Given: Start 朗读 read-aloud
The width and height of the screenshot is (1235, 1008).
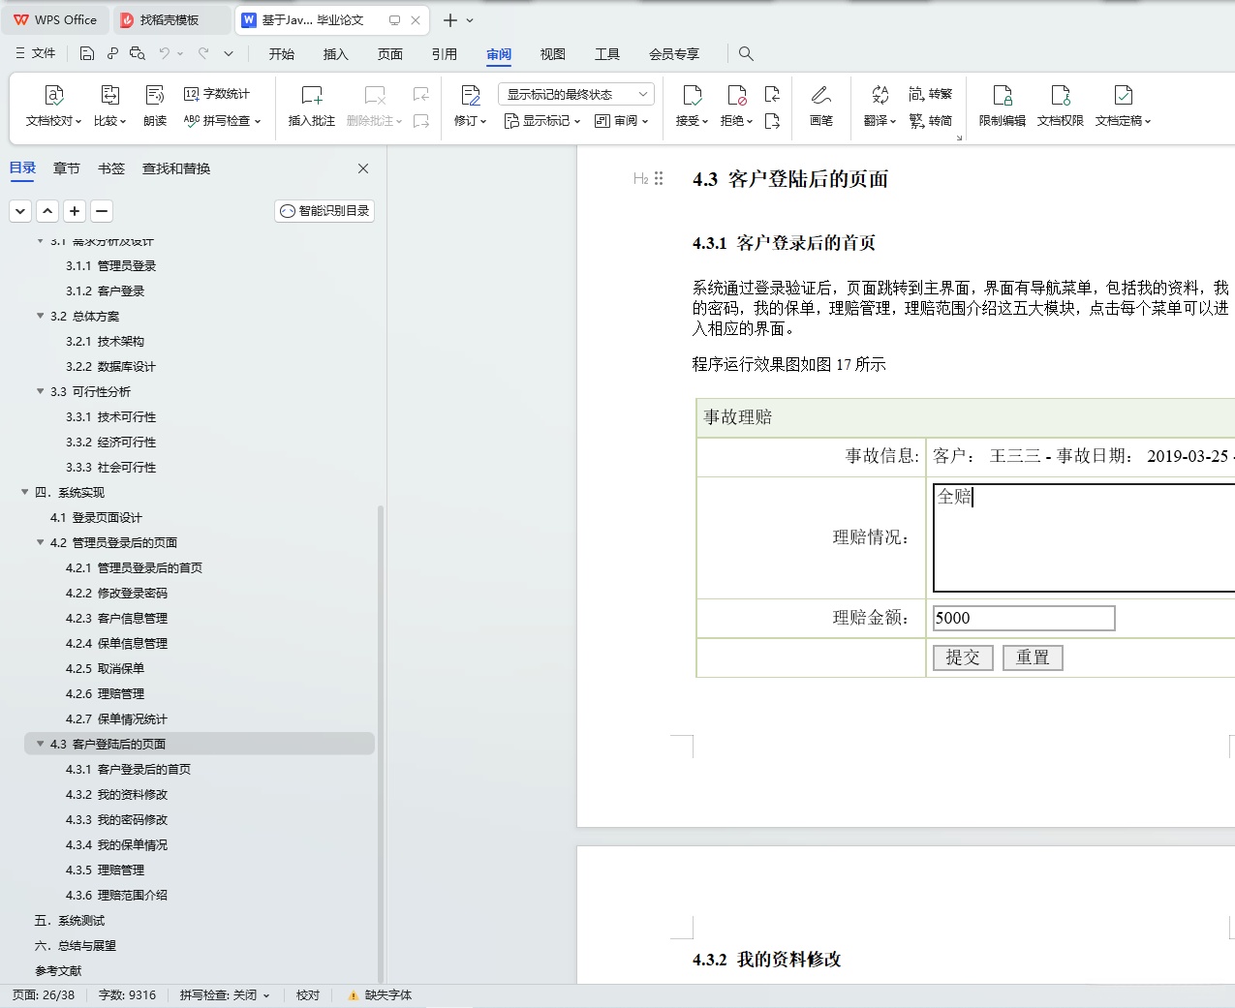Looking at the screenshot, I should click(155, 105).
